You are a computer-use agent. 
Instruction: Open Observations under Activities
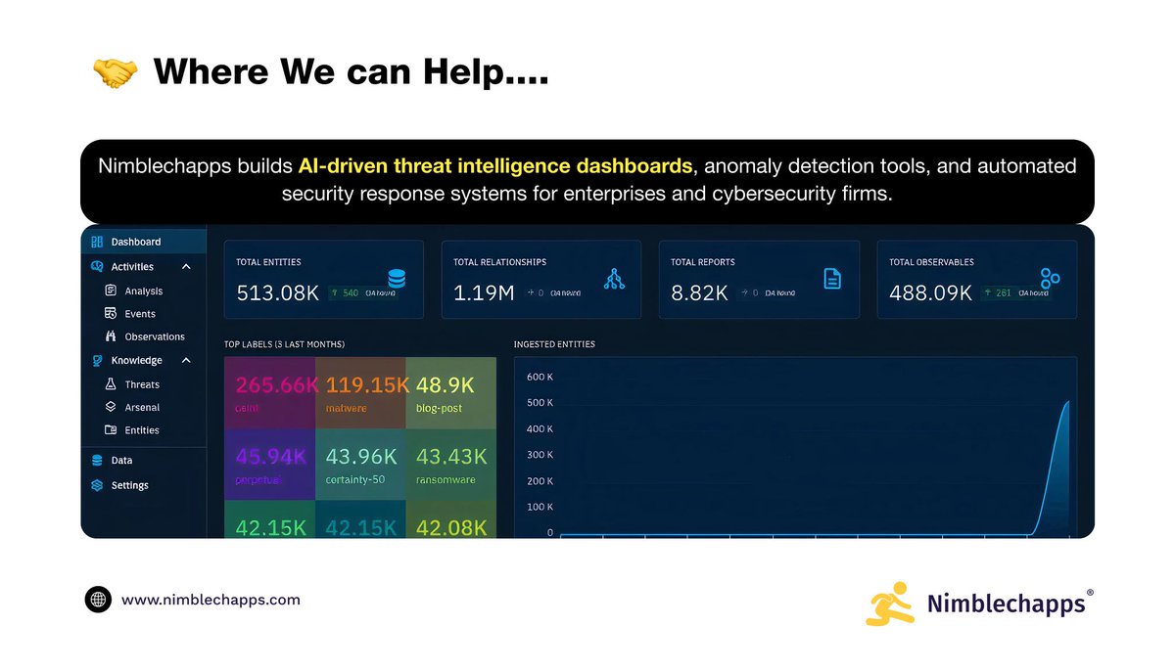(x=155, y=336)
